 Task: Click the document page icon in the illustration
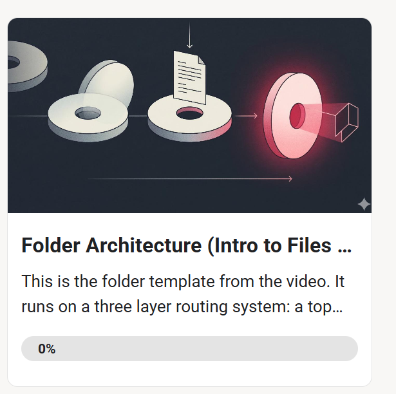(189, 78)
